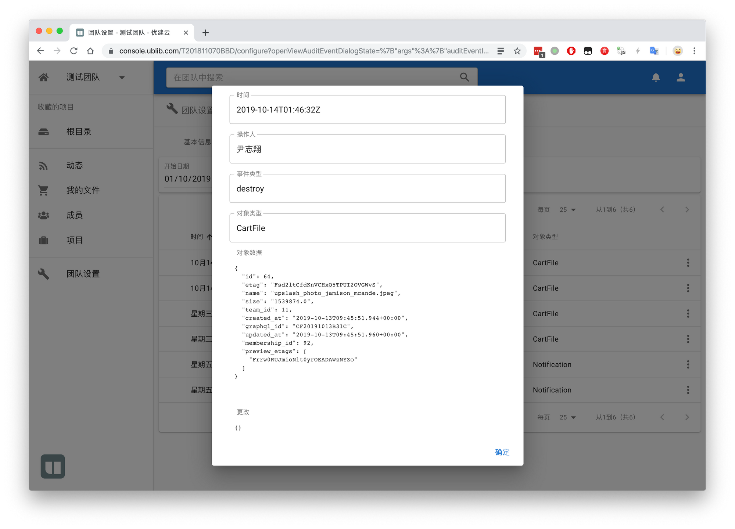Screen dimensions: 735x529
Task: Open 成员 members page
Action: click(x=75, y=215)
